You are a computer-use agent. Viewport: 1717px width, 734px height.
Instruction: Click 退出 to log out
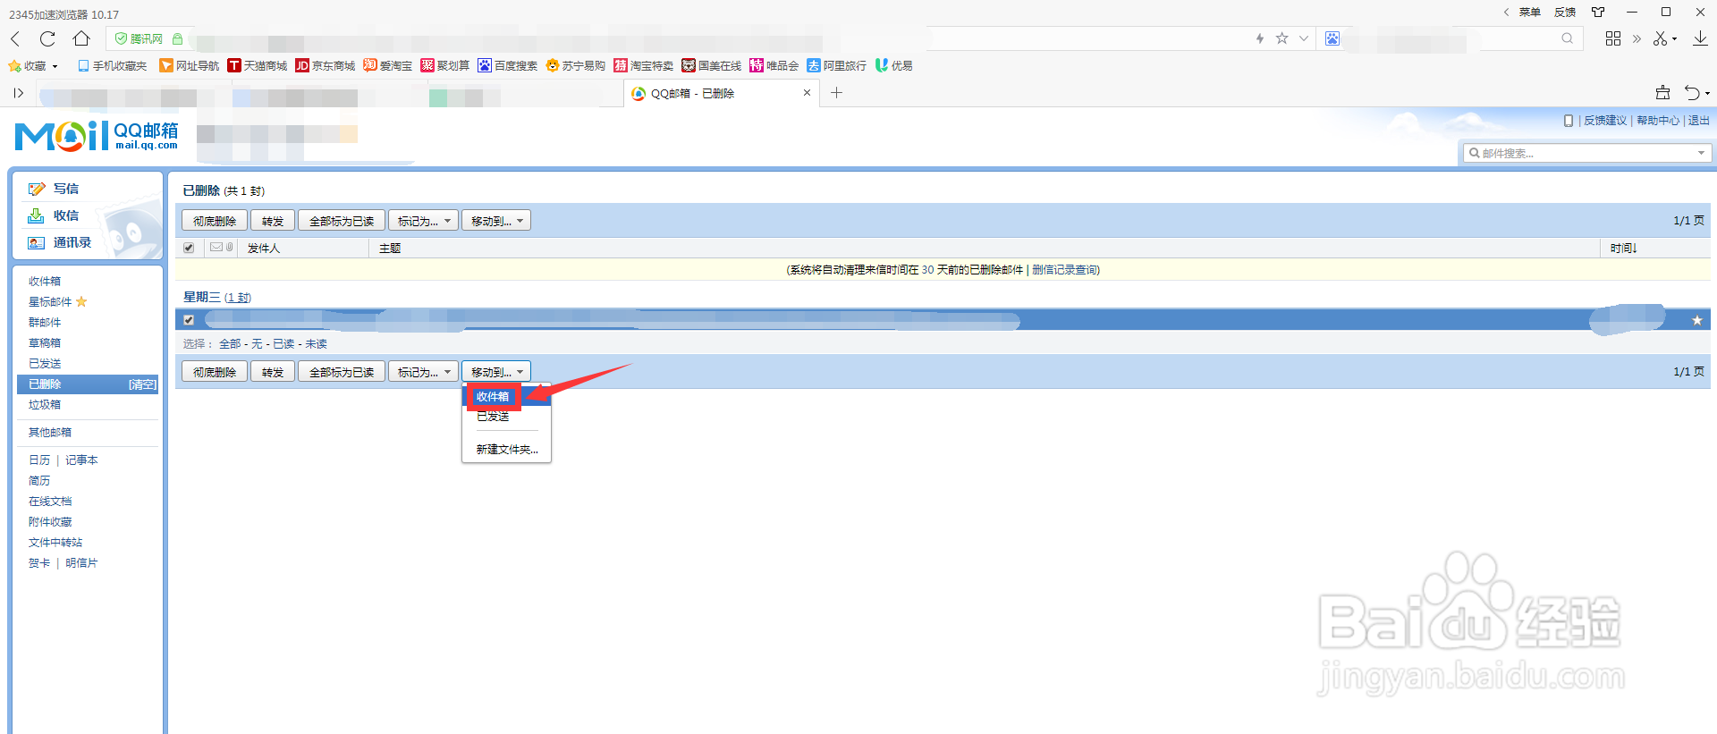pyautogui.click(x=1698, y=121)
